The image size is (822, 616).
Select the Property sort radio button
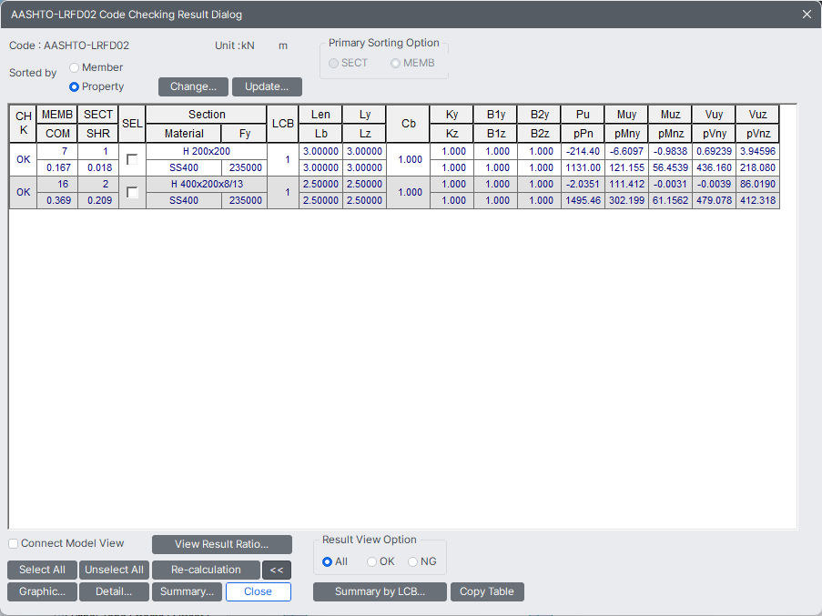tap(74, 87)
